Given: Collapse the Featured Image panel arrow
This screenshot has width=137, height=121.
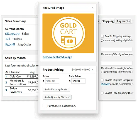Looking at the screenshot, I should (92, 8).
